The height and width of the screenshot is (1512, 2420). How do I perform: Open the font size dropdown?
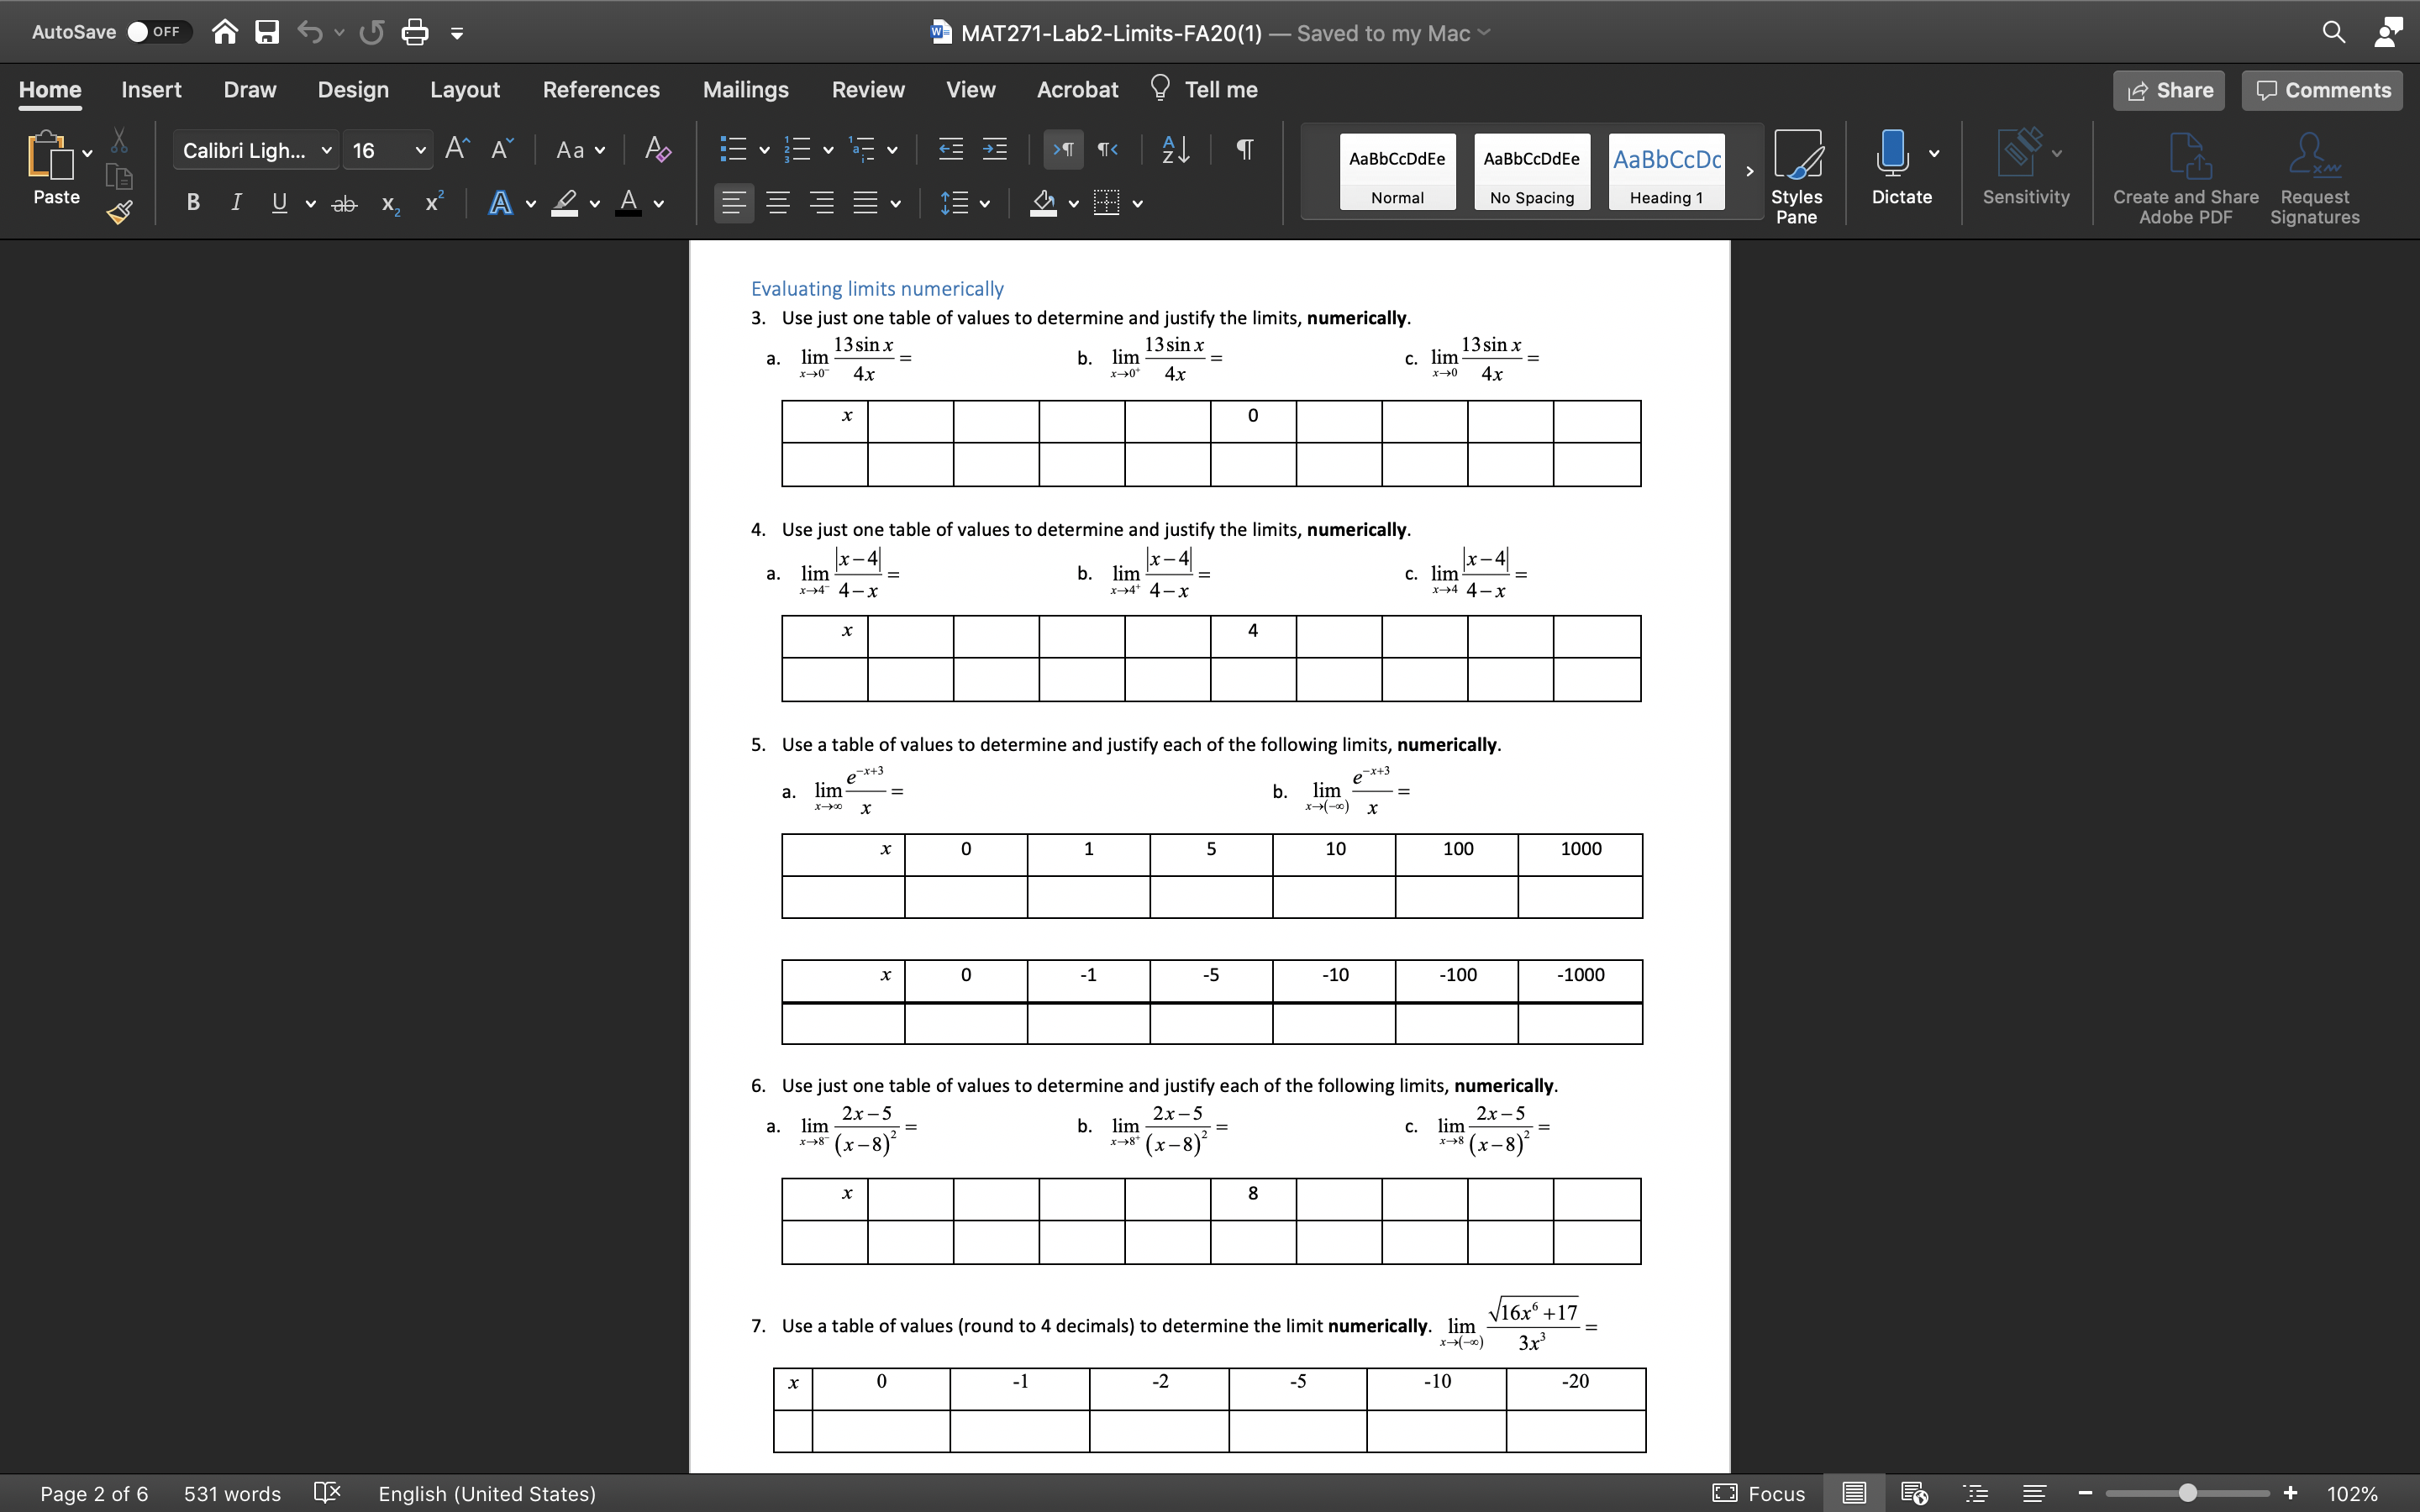(x=420, y=150)
